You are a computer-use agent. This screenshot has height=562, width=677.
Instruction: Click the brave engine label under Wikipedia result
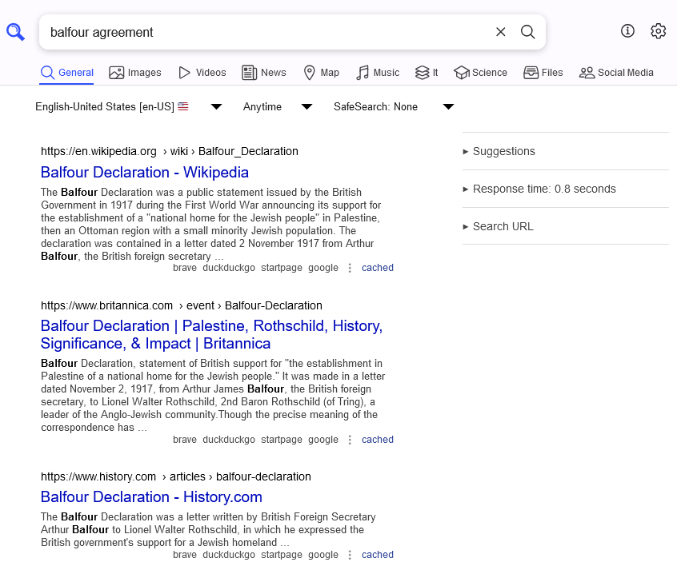click(185, 268)
